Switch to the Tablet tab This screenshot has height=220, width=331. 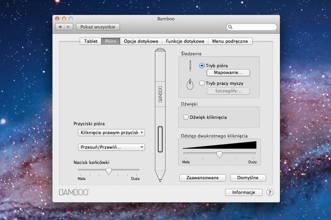tap(91, 41)
